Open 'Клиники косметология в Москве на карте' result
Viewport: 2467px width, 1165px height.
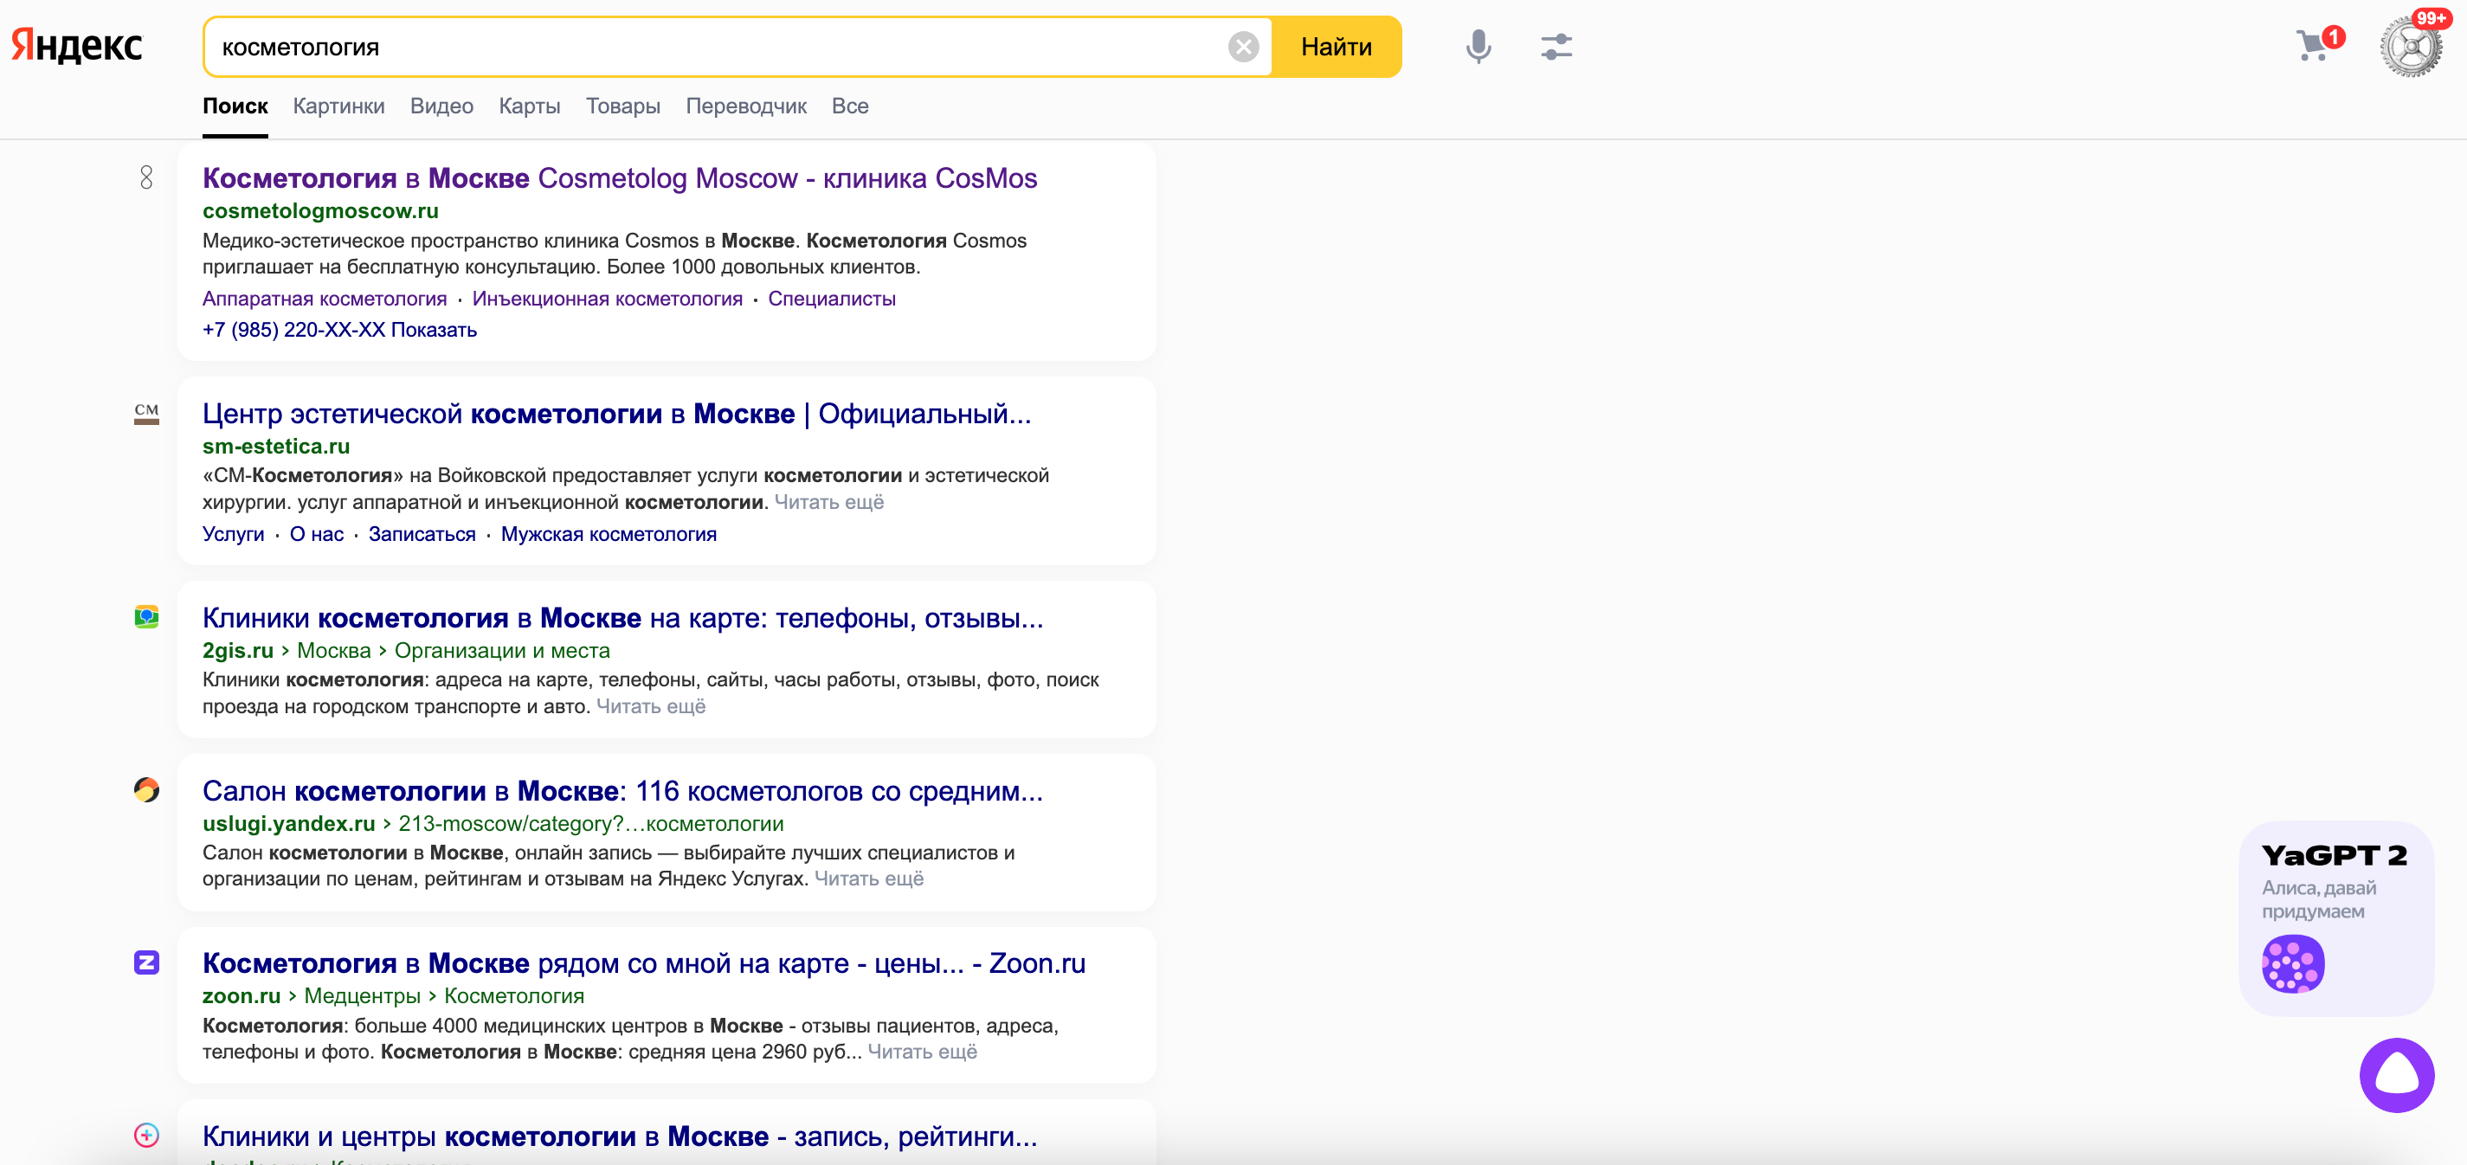(622, 618)
